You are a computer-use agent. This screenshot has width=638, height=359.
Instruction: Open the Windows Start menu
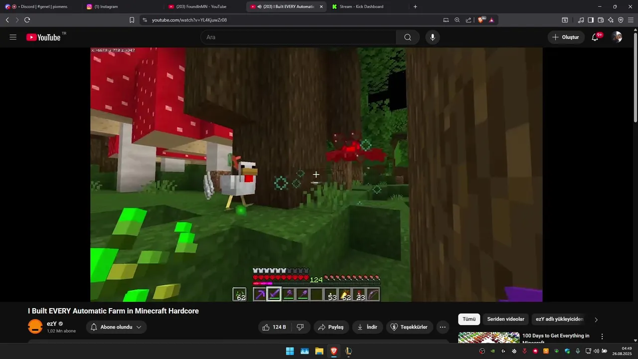[x=290, y=351]
